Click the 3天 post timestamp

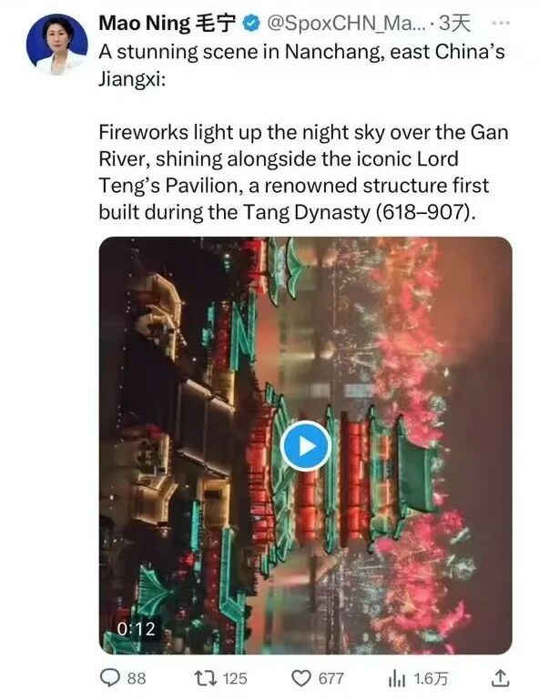click(x=454, y=24)
